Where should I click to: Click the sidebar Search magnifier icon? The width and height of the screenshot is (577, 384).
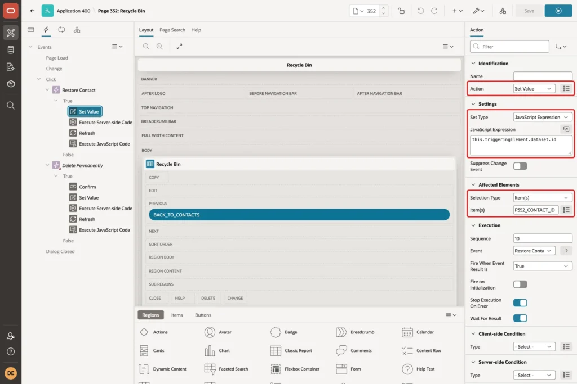11,105
